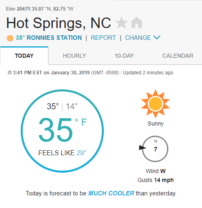This screenshot has width=202, height=208.
Task: Open the RONNIES STATION link
Action: pos(54,38)
